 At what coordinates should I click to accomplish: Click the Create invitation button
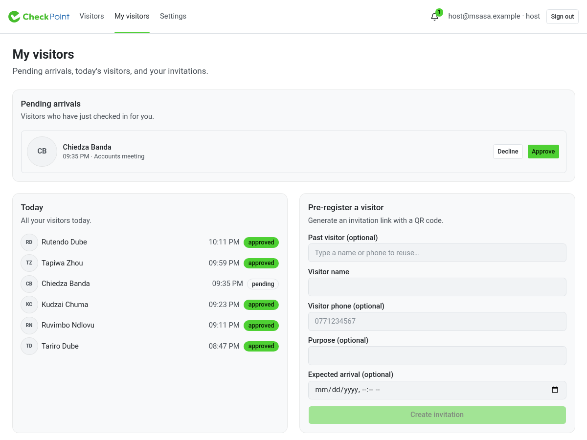point(437,415)
